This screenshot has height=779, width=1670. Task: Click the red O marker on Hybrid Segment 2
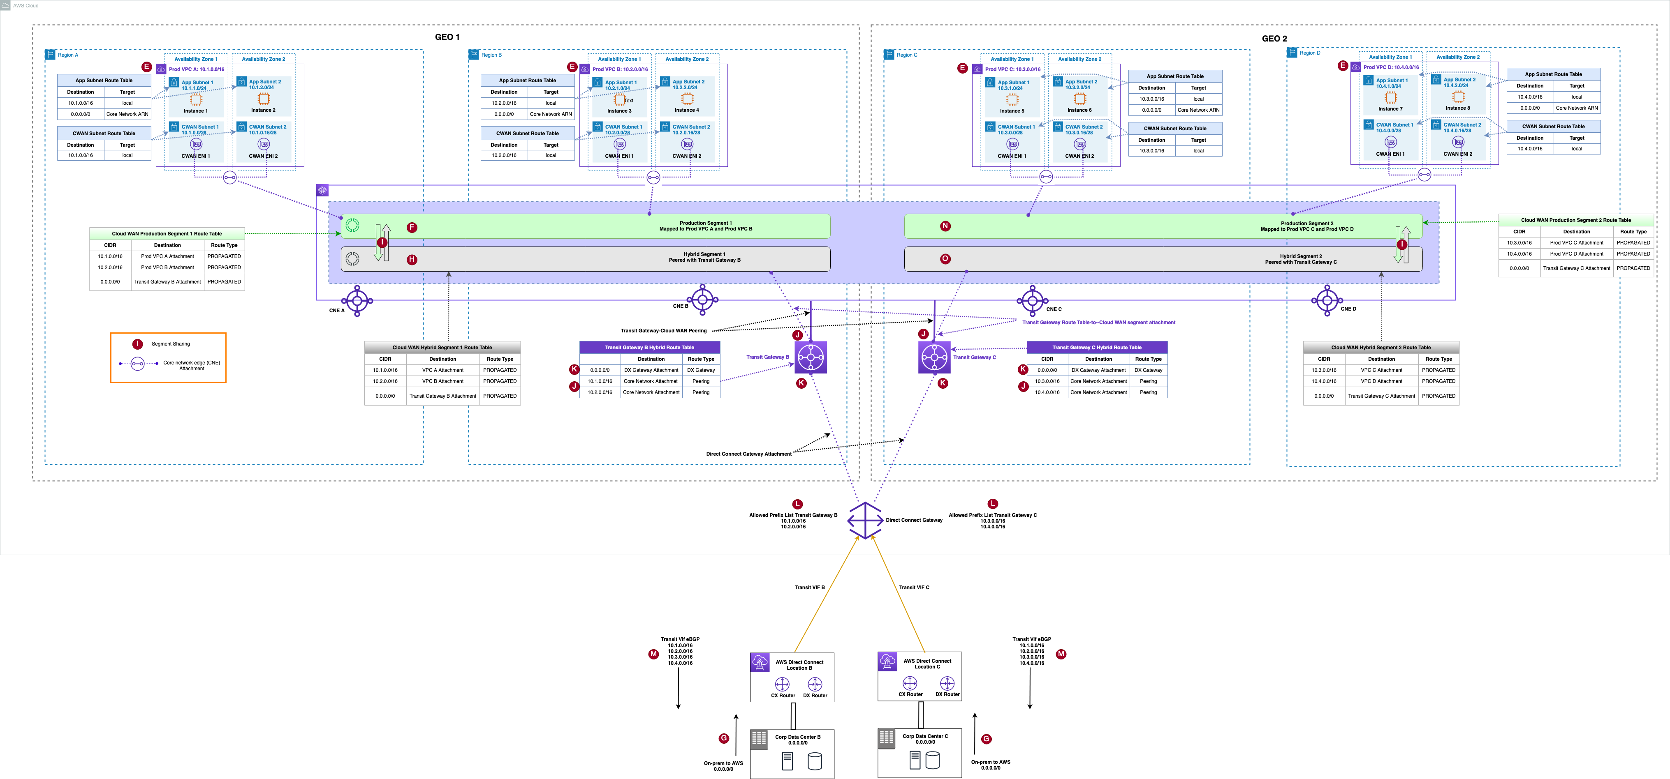click(945, 258)
